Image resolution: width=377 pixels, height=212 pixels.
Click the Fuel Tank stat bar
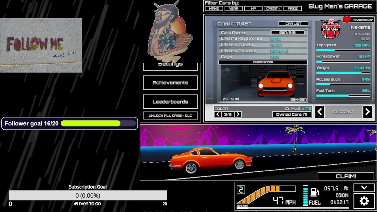tap(343, 95)
